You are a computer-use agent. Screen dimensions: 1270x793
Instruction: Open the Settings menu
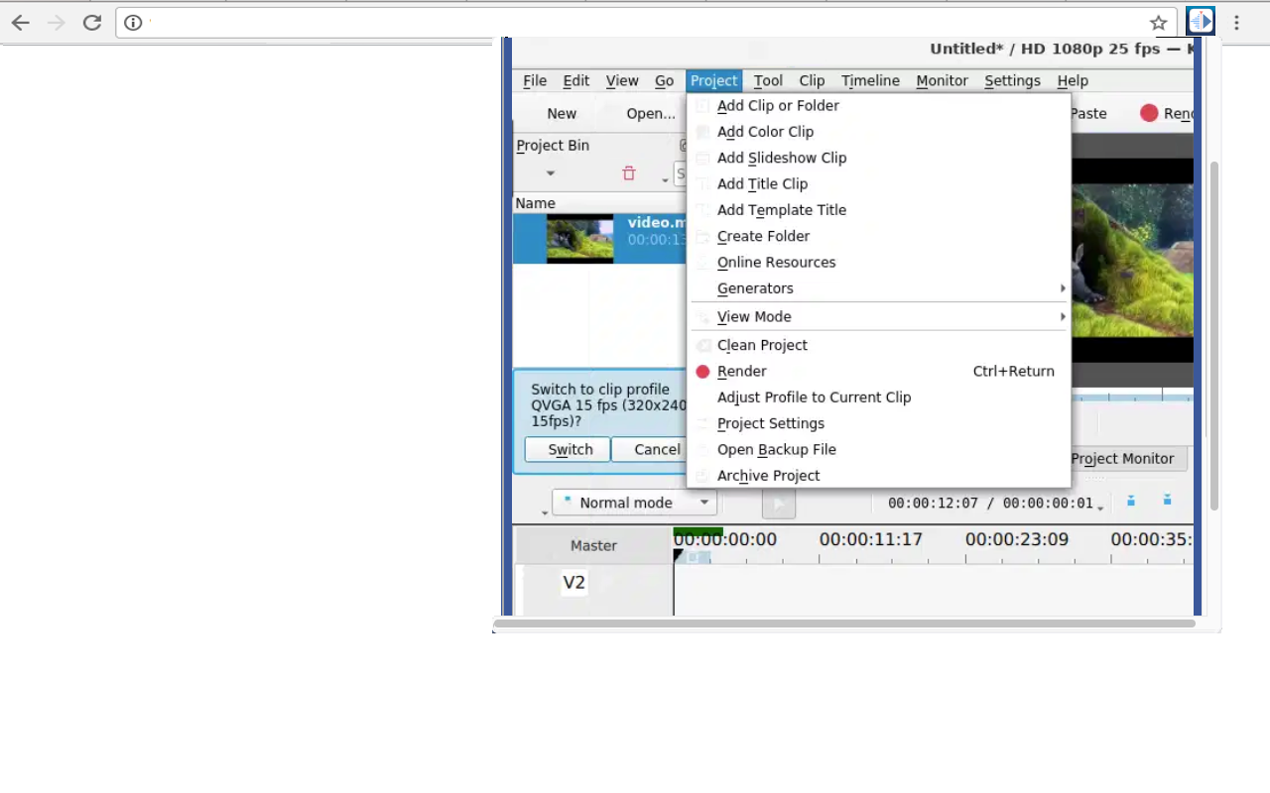(1012, 81)
